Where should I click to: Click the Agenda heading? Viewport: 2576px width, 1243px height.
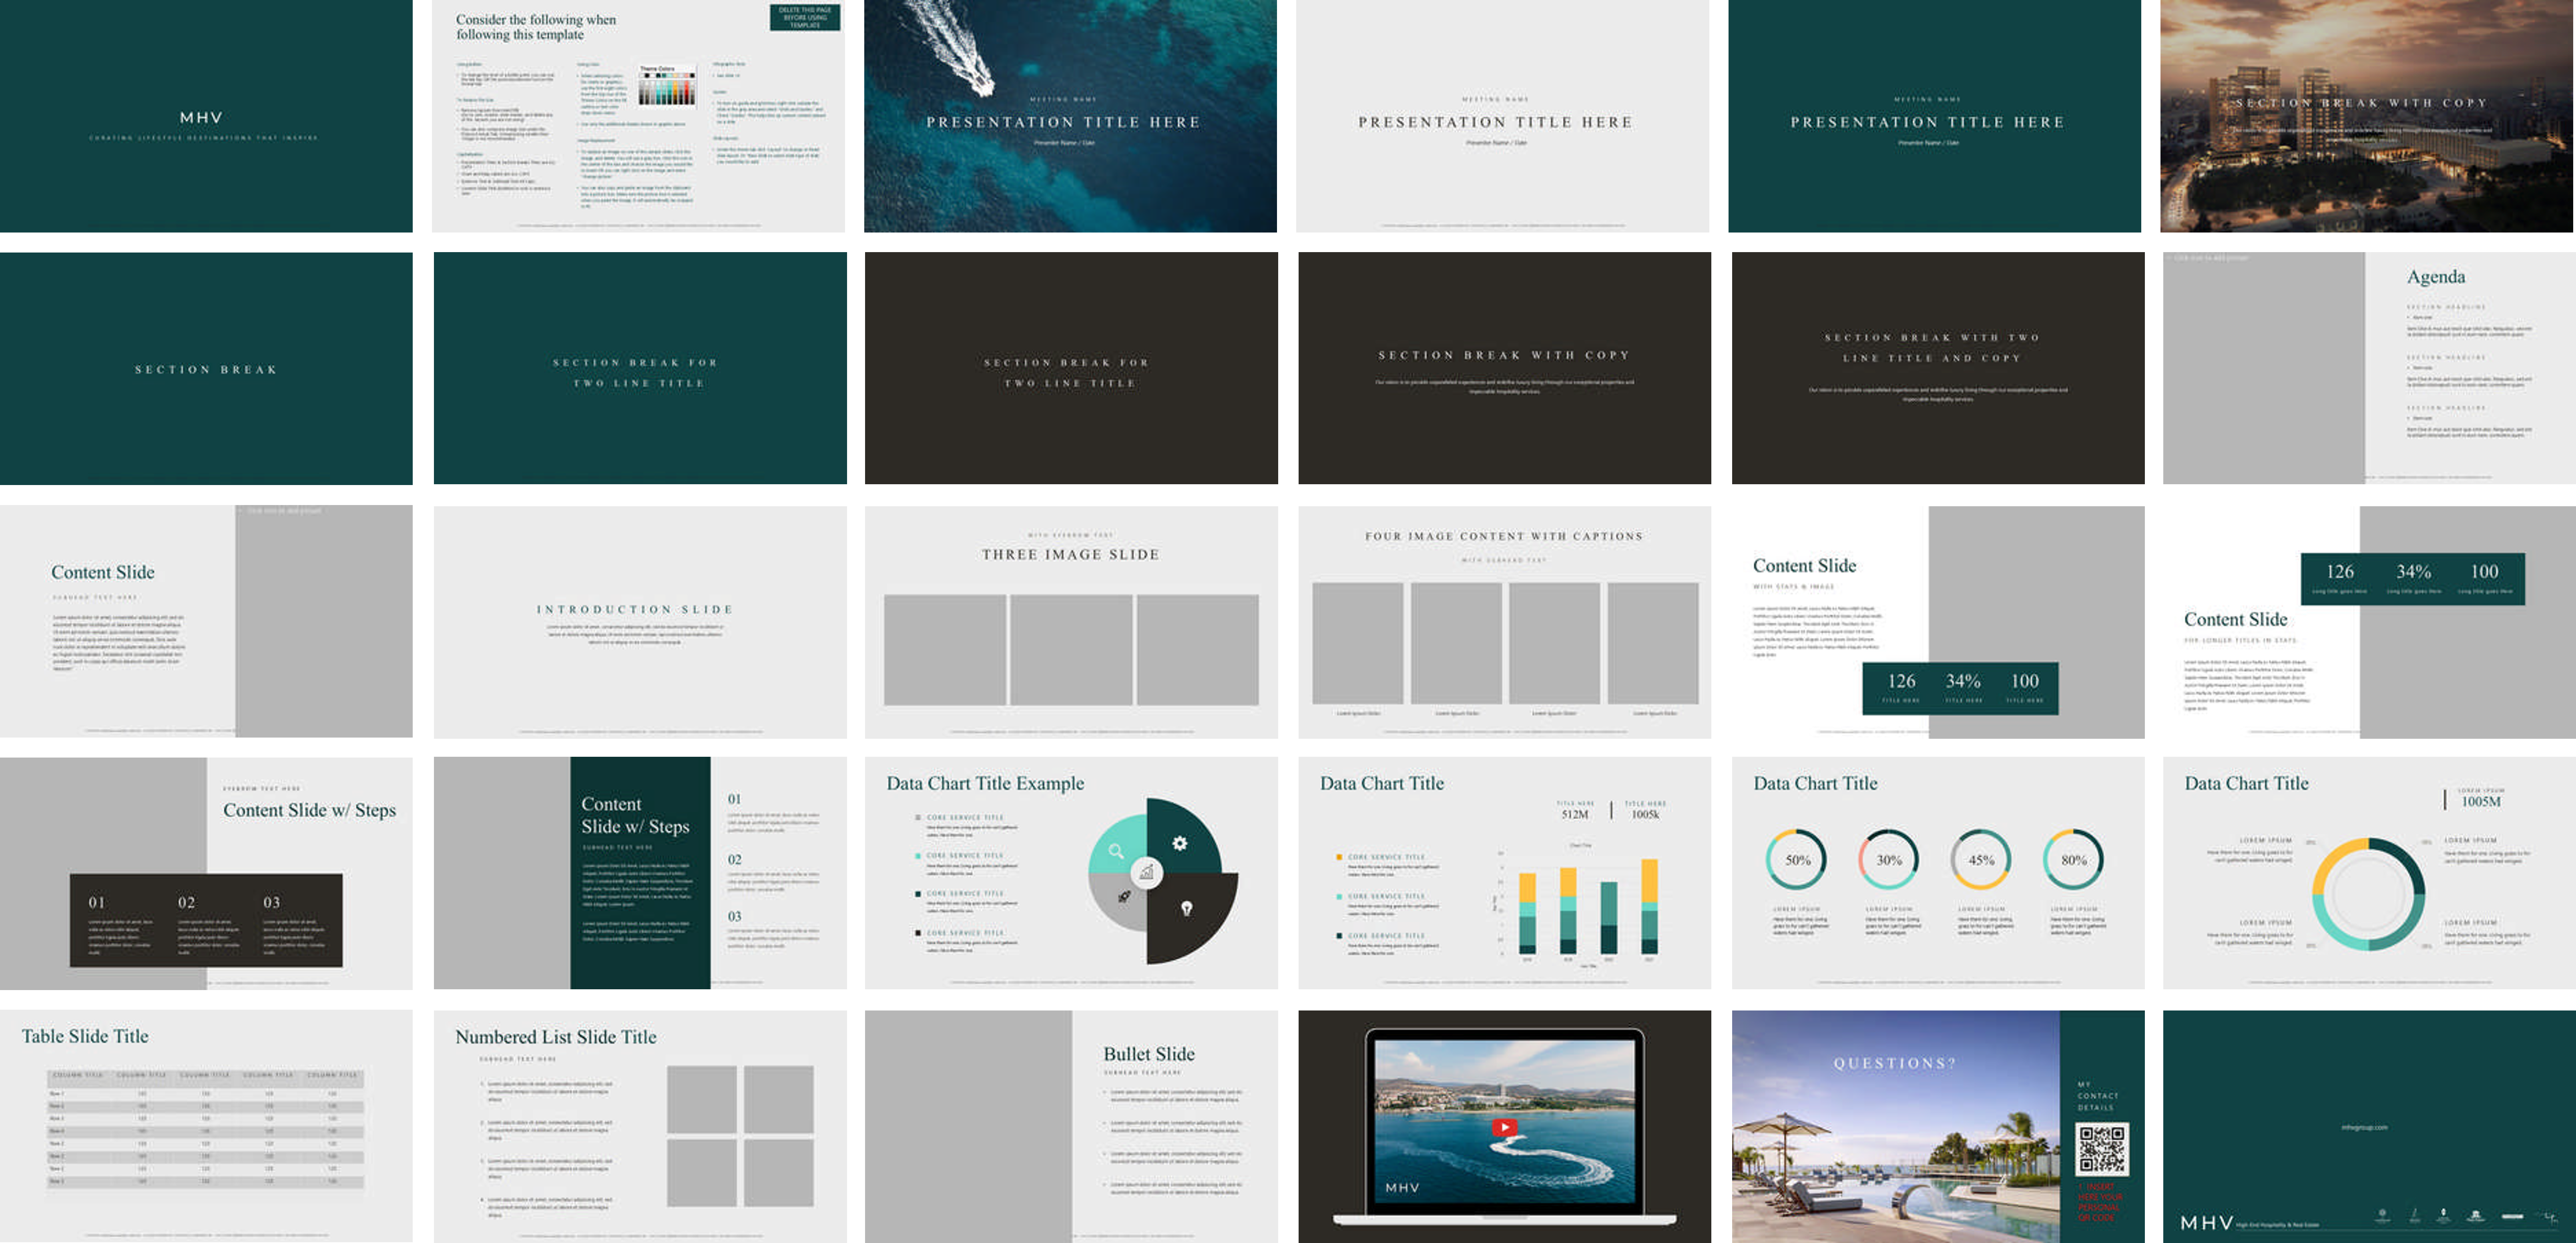pos(2435,277)
